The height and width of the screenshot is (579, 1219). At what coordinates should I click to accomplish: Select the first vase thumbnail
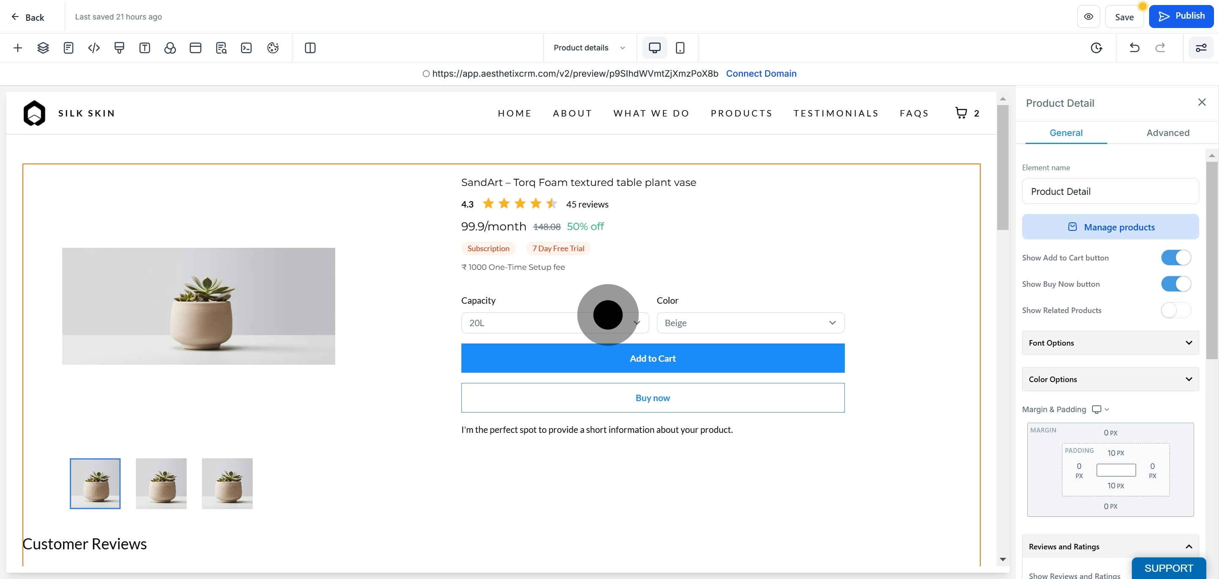pyautogui.click(x=95, y=483)
